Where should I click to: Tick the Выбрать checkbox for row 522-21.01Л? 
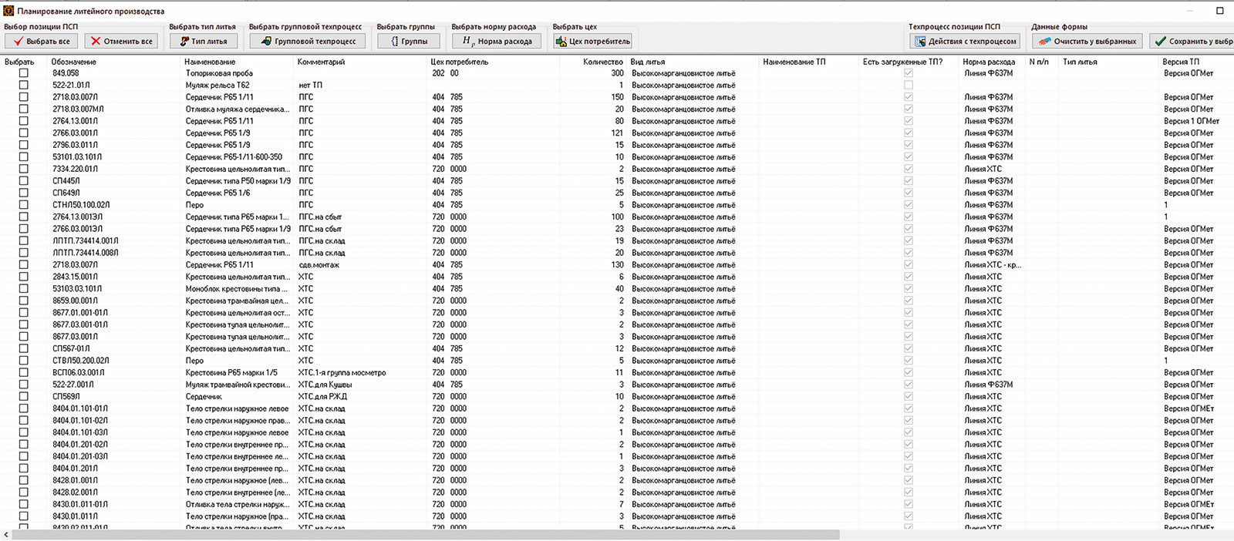(x=23, y=85)
